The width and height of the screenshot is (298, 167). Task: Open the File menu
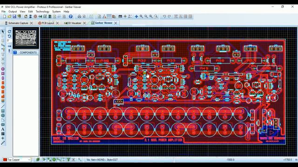click(3, 12)
